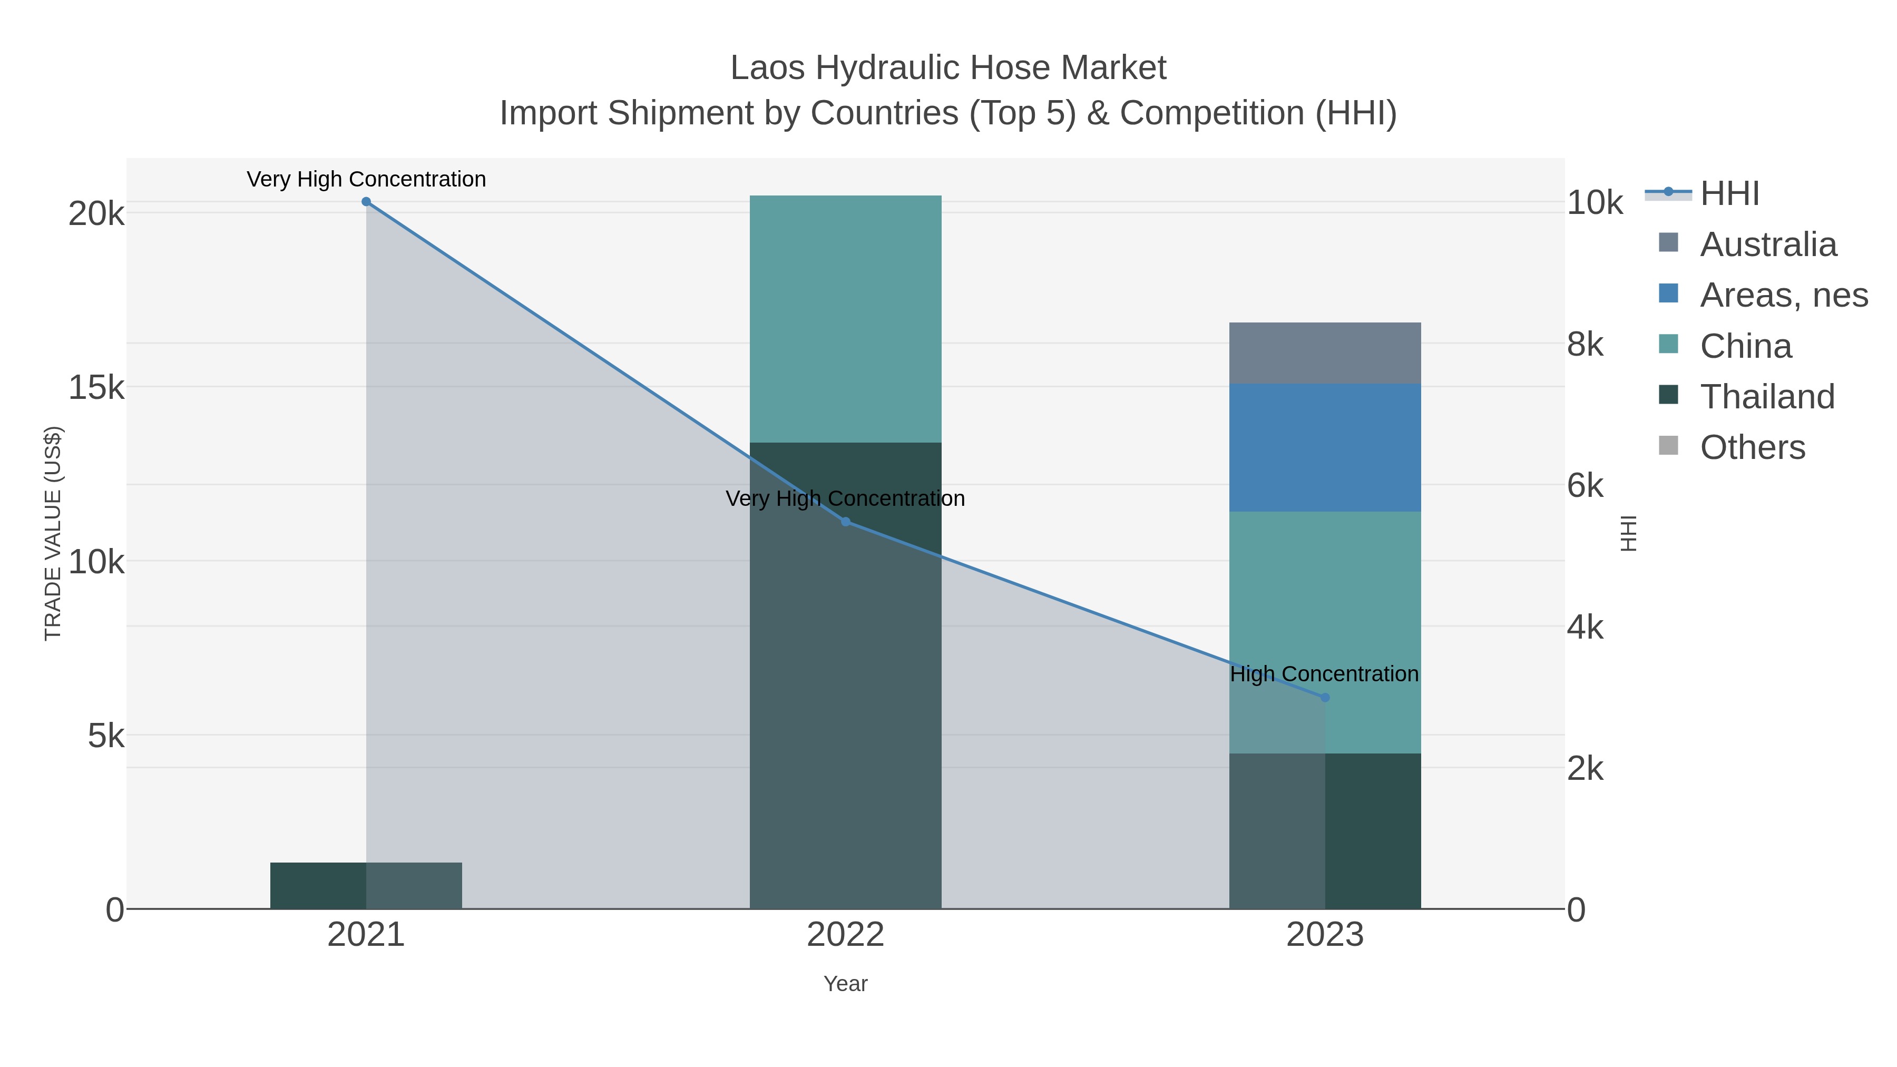Click the 2k right axis tick label
This screenshot has width=1897, height=1067.
pos(1586,769)
